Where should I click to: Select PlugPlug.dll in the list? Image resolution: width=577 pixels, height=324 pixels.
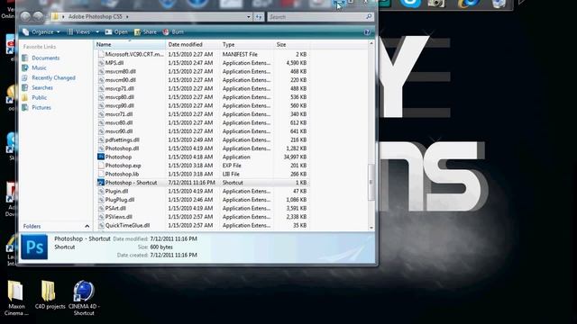pos(120,200)
